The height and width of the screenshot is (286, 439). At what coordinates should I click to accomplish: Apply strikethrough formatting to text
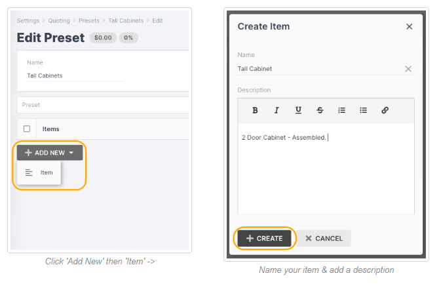(x=320, y=110)
